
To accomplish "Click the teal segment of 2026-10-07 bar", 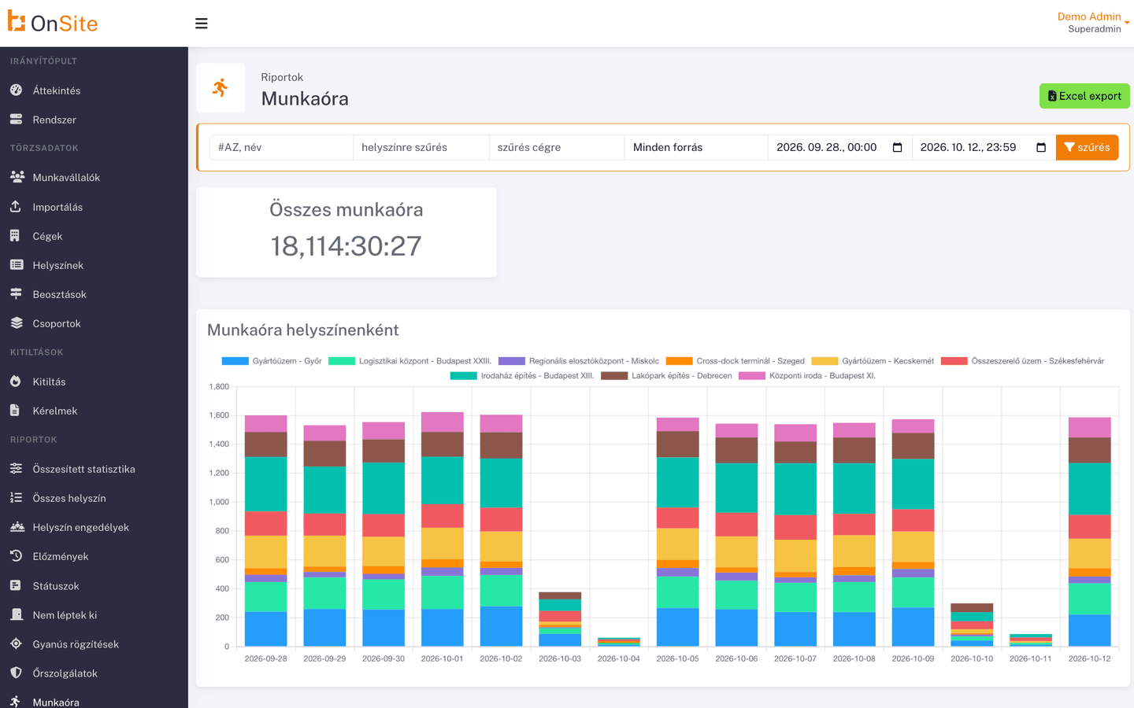I will click(x=795, y=489).
